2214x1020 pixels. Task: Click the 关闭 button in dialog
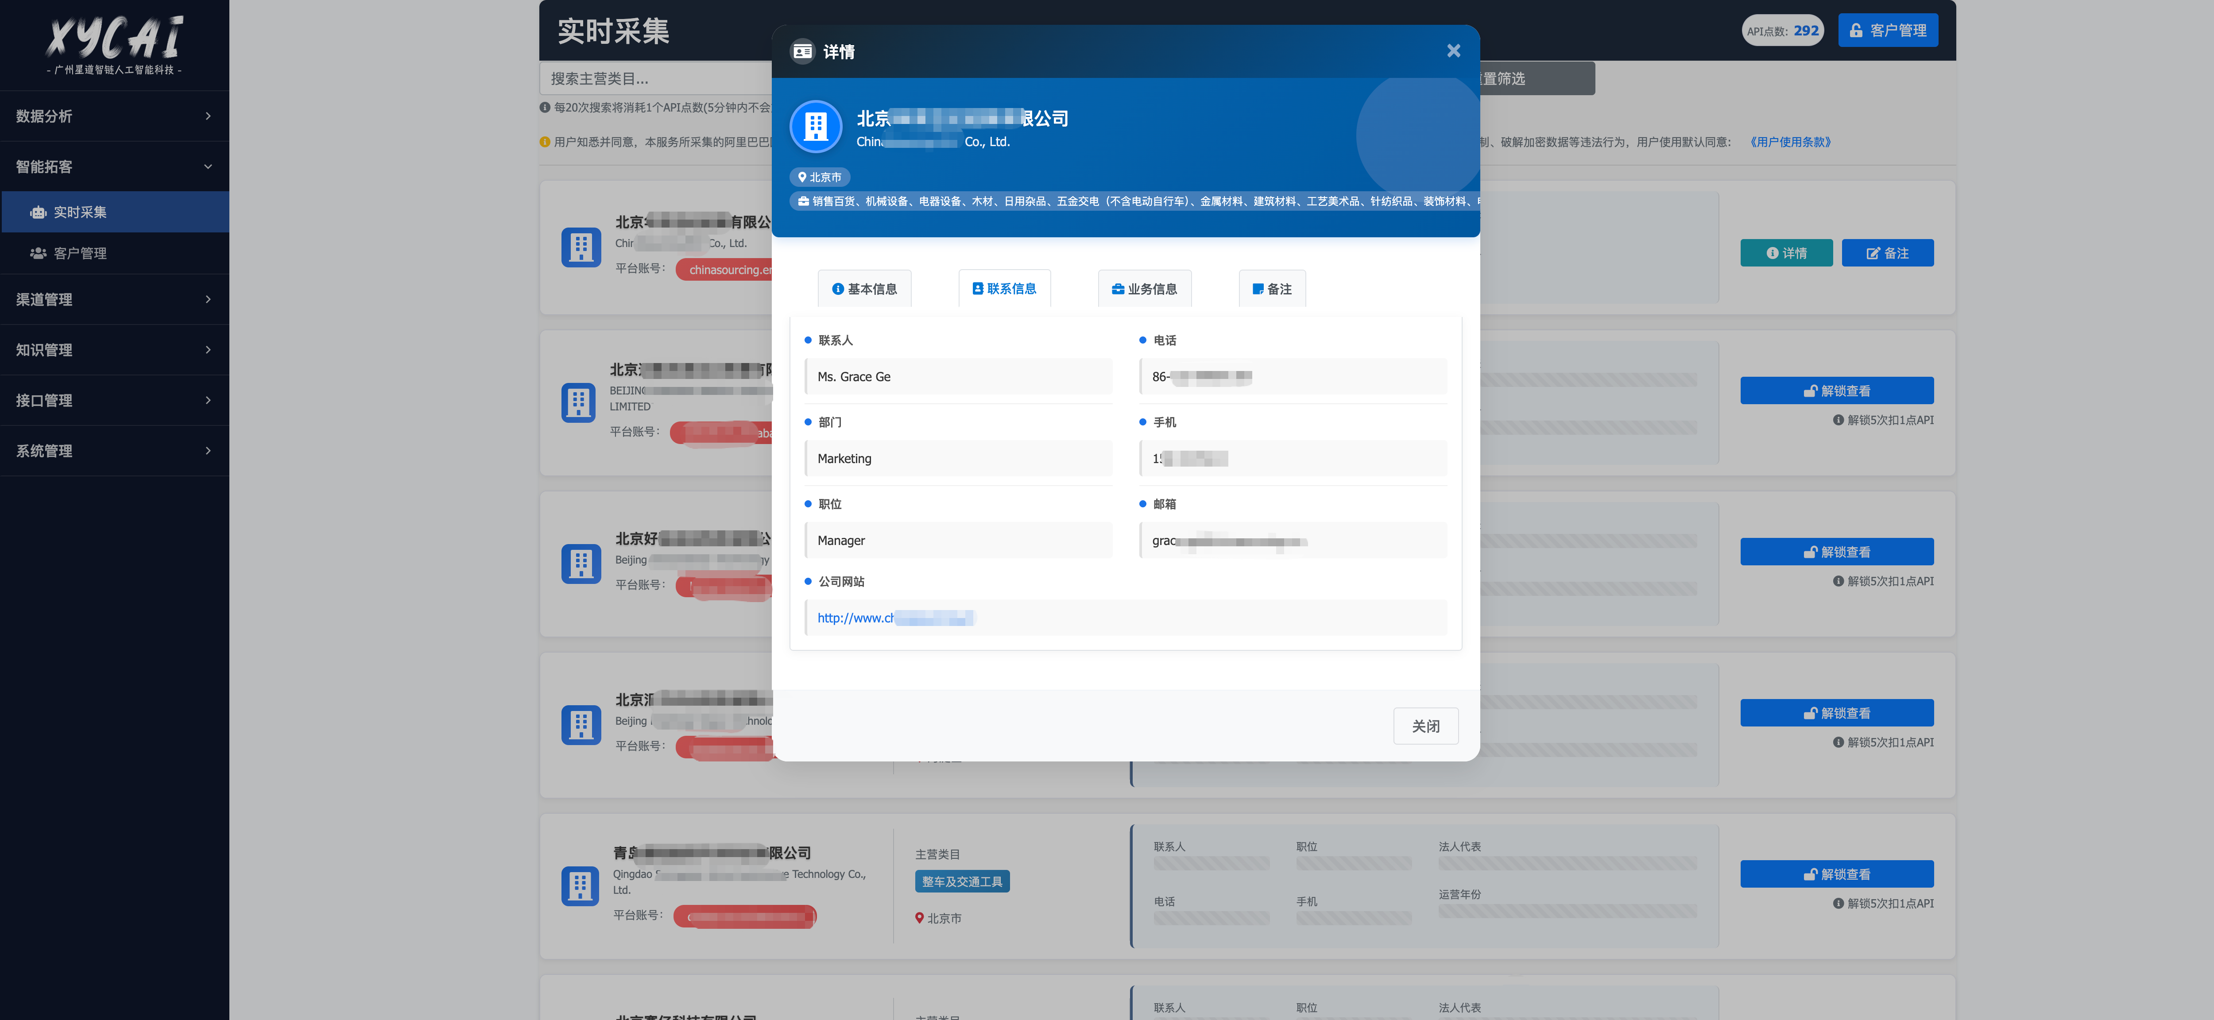pyautogui.click(x=1426, y=726)
